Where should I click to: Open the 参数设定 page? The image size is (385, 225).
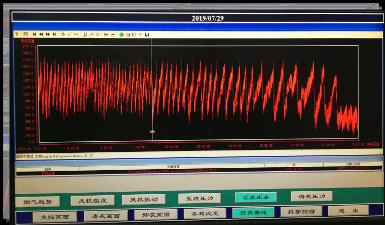[x=205, y=213]
